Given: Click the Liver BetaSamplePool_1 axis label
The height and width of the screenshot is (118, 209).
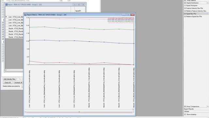Looking at the screenshot, I should (x=29, y=89).
